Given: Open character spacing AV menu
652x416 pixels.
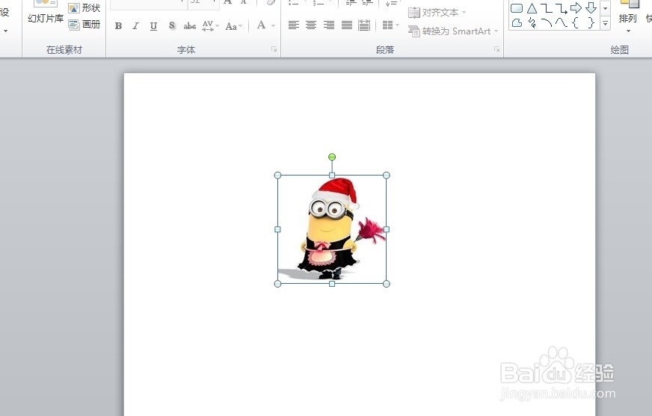Looking at the screenshot, I should pos(210,25).
